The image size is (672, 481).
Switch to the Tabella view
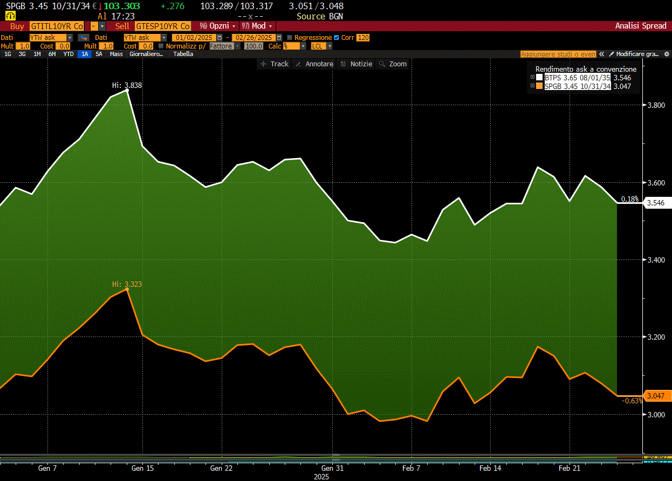(x=183, y=54)
